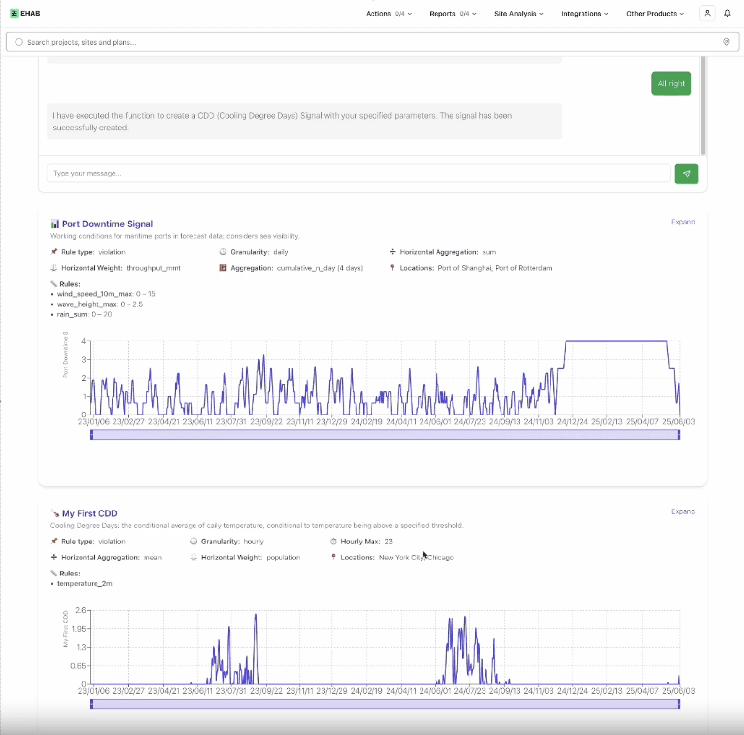This screenshot has height=735, width=744.
Task: Click the location pin in search bar
Action: tap(726, 42)
